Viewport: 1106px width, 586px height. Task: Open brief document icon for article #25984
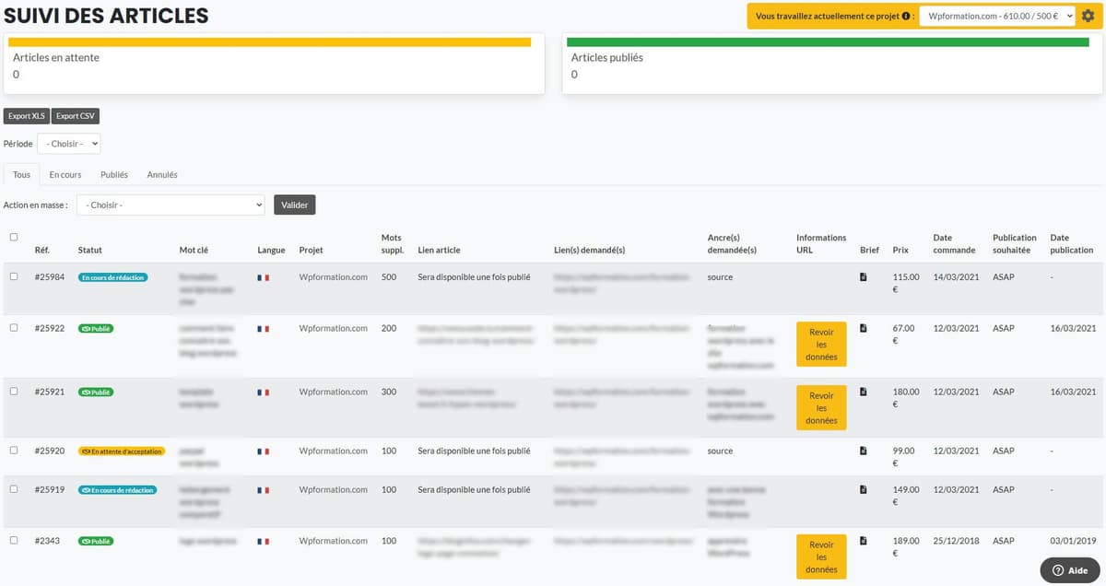click(x=863, y=276)
